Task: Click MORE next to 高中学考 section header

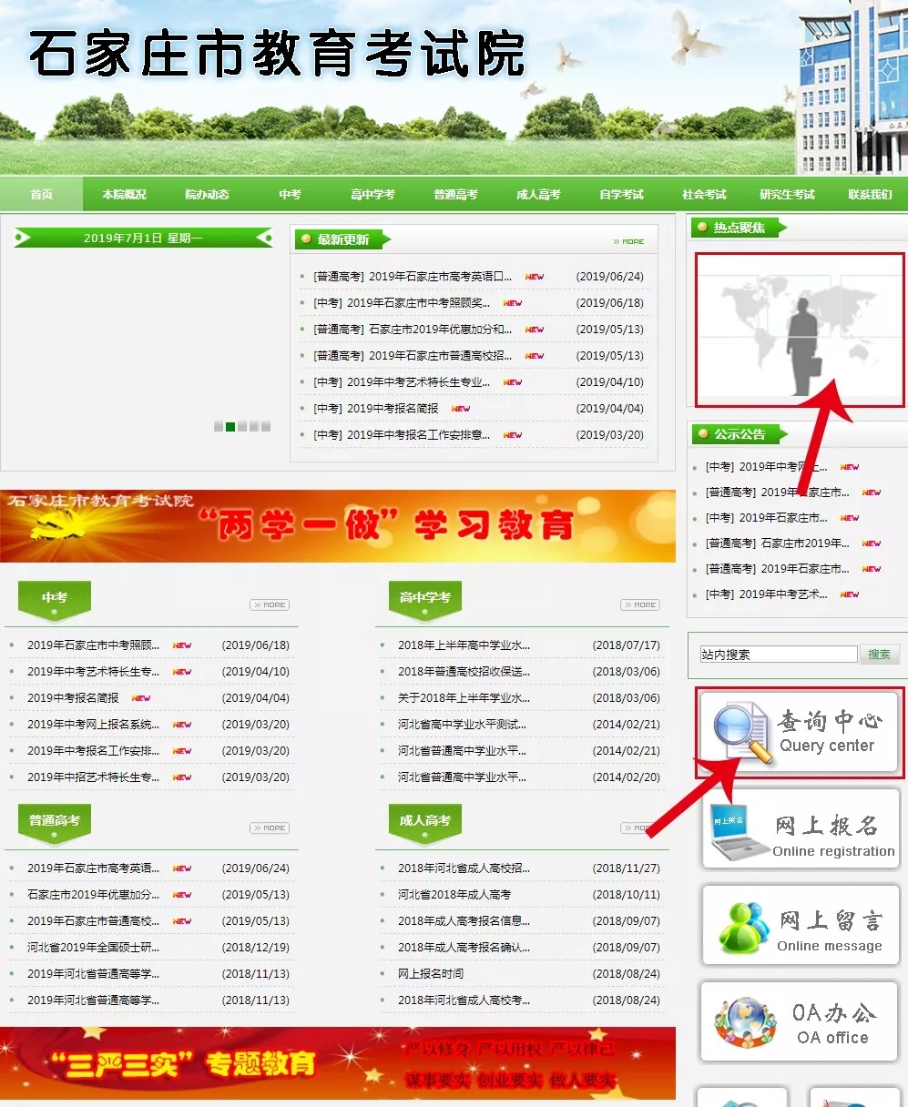Action: [640, 604]
